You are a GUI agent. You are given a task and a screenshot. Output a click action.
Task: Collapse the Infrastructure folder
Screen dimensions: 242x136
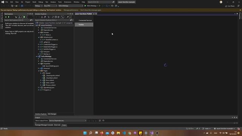pyautogui.click(x=39, y=37)
